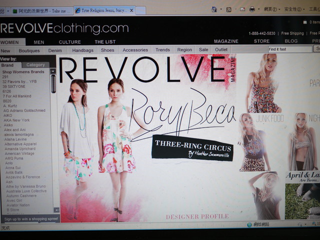Open the Alex and Ani brand
The image size is (320, 240).
click(15, 130)
